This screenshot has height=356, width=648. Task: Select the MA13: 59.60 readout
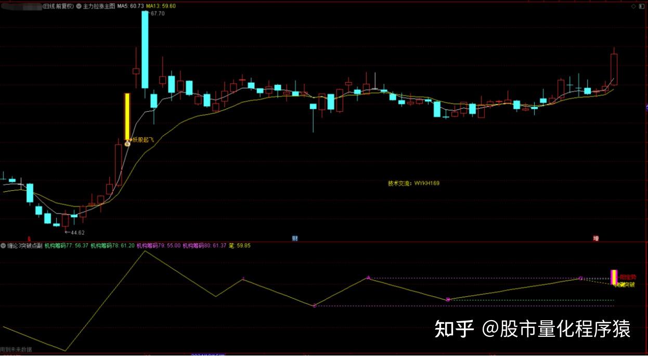tap(161, 6)
